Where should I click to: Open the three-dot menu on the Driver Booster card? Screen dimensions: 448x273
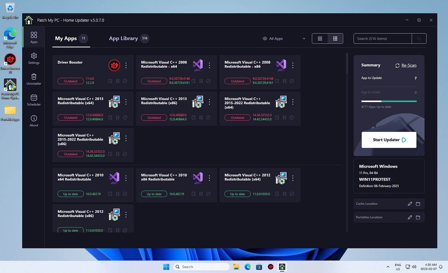coord(126,65)
